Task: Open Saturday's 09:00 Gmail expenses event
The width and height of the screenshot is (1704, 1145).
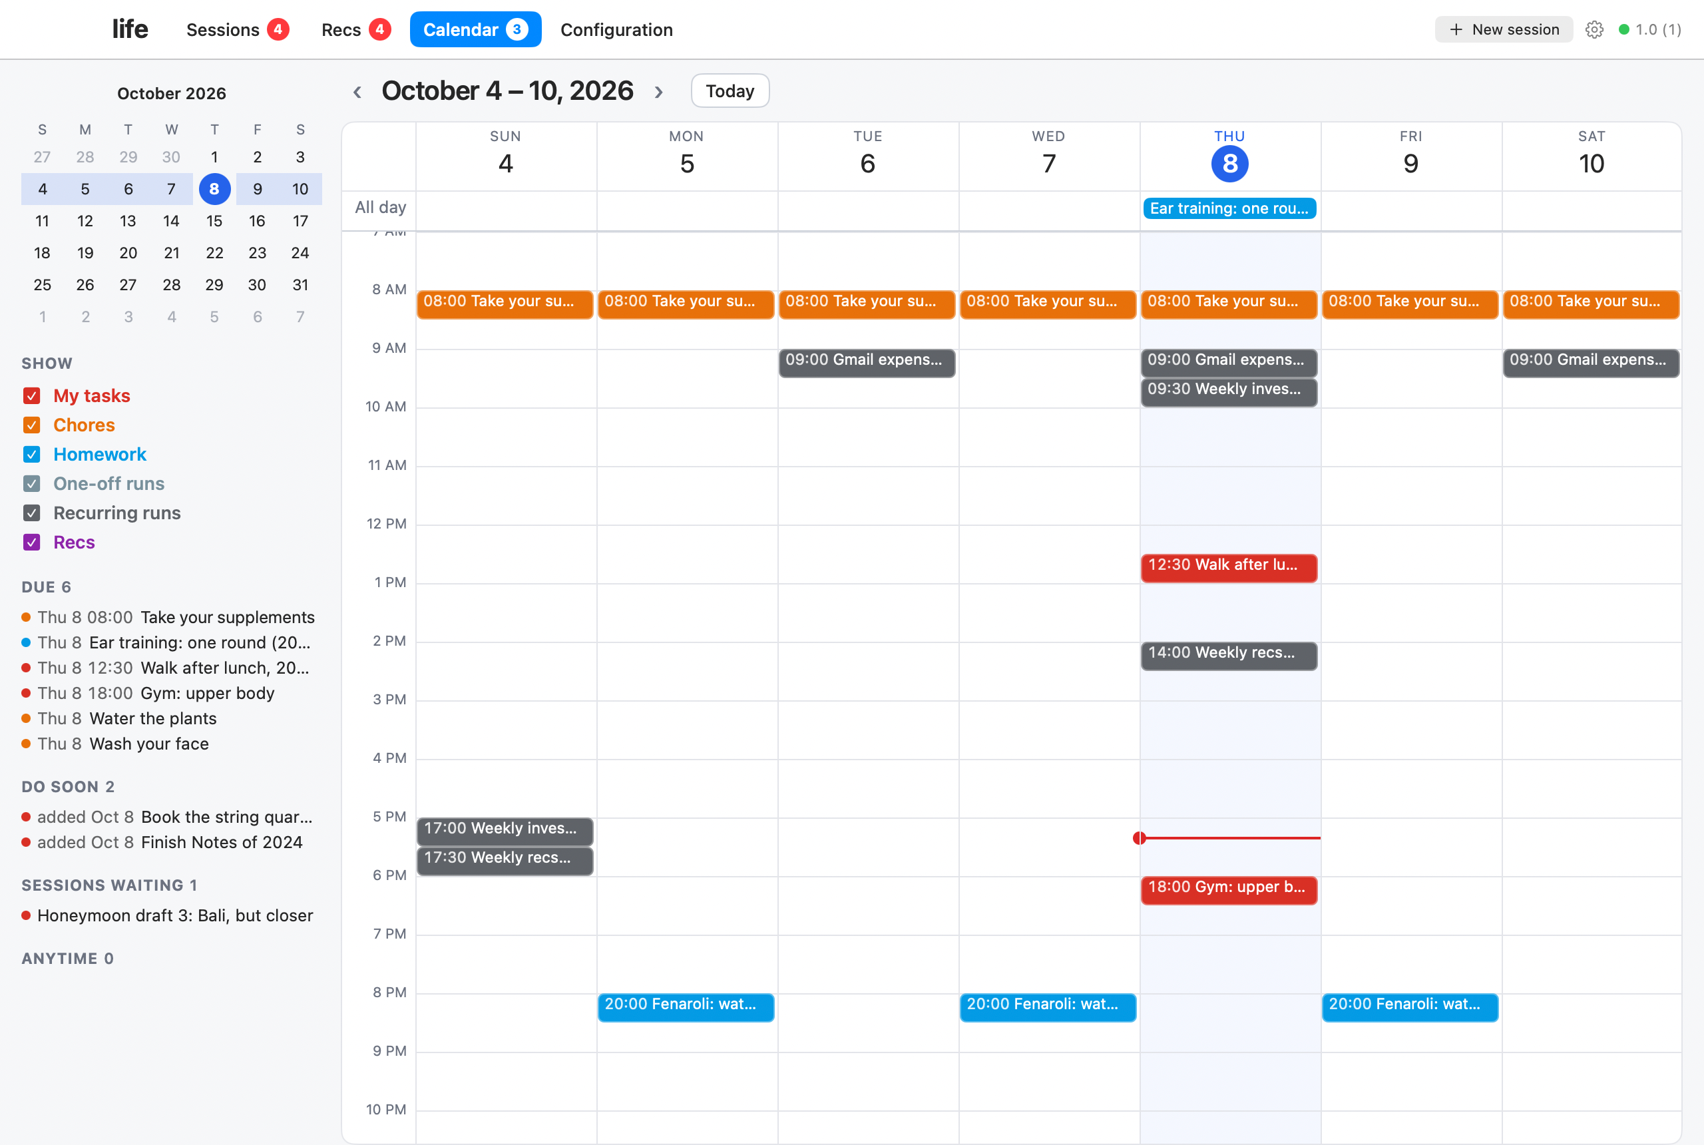Action: pyautogui.click(x=1591, y=362)
